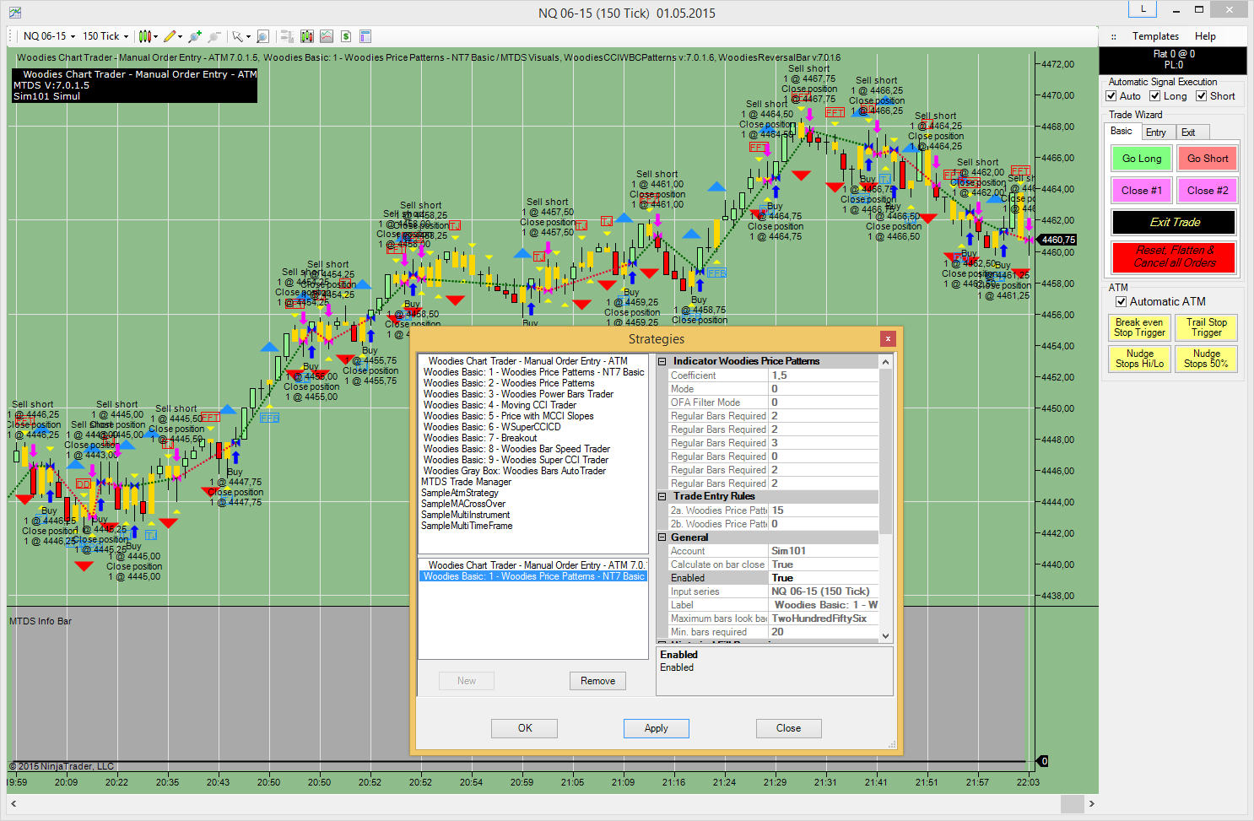This screenshot has height=821, width=1254.
Task: Expand the 150 Tick interval dropdown
Action: click(105, 36)
